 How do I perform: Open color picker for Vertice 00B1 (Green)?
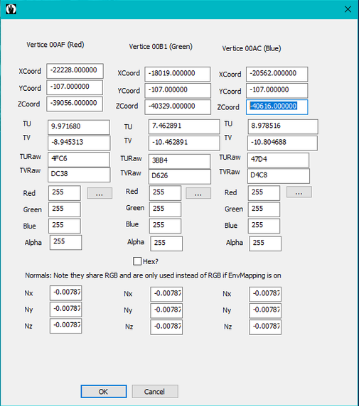[198, 193]
